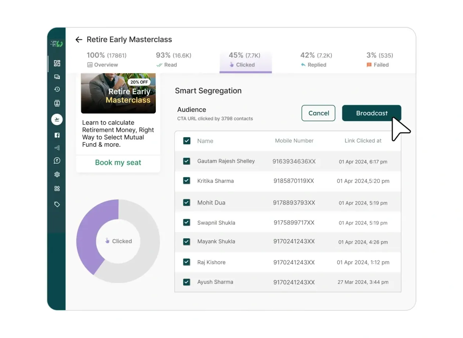Select the broadcast paper-plane sidebar icon
463x338 pixels.
tap(57, 119)
